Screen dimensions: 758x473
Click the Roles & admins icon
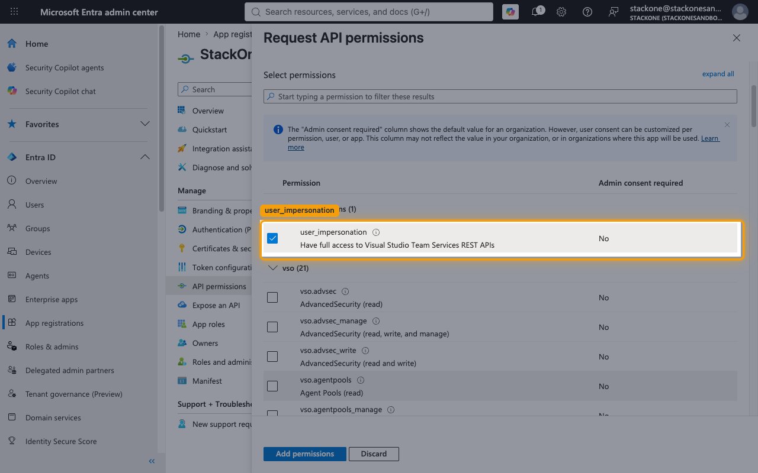pyautogui.click(x=12, y=346)
